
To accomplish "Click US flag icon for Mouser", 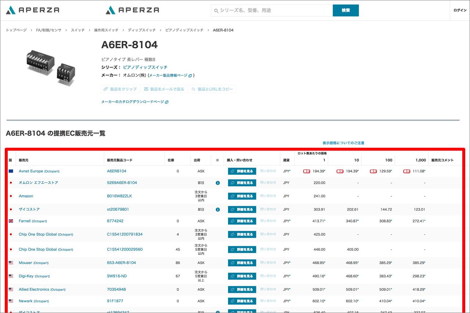I will click(x=11, y=263).
